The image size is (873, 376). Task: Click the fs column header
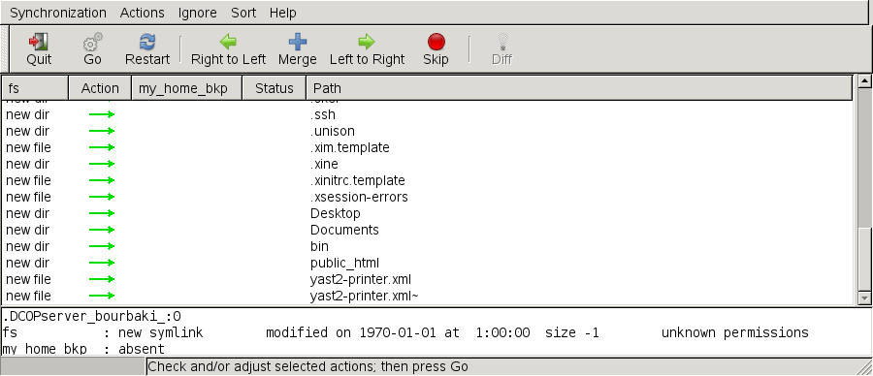pyautogui.click(x=35, y=88)
